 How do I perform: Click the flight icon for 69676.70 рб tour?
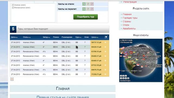point(105,70)
